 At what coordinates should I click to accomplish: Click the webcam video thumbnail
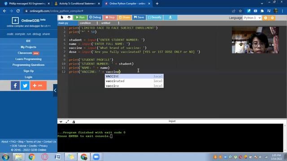point(255,40)
